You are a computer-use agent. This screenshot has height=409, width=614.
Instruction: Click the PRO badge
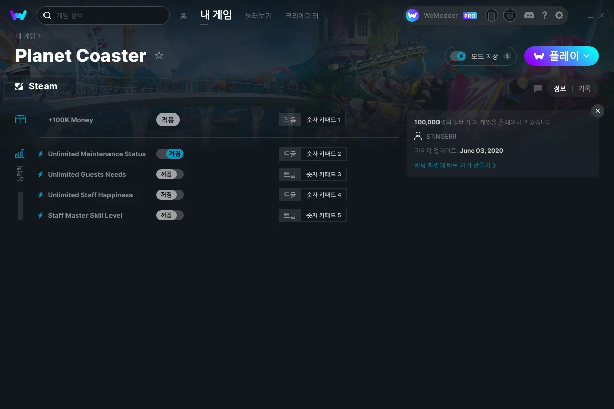470,16
